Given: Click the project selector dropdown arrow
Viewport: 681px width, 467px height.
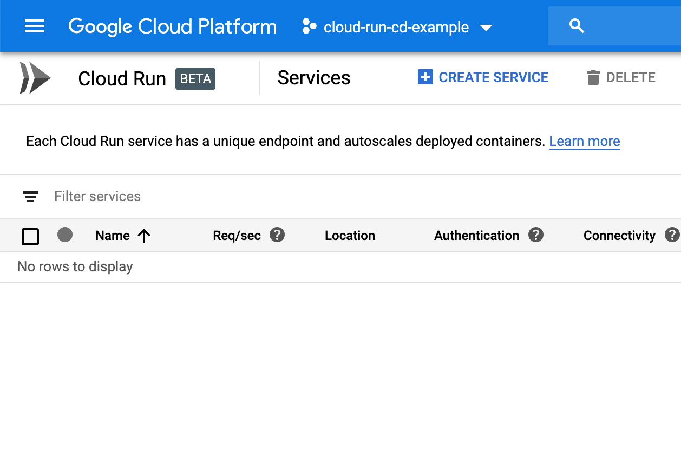Looking at the screenshot, I should pos(486,28).
